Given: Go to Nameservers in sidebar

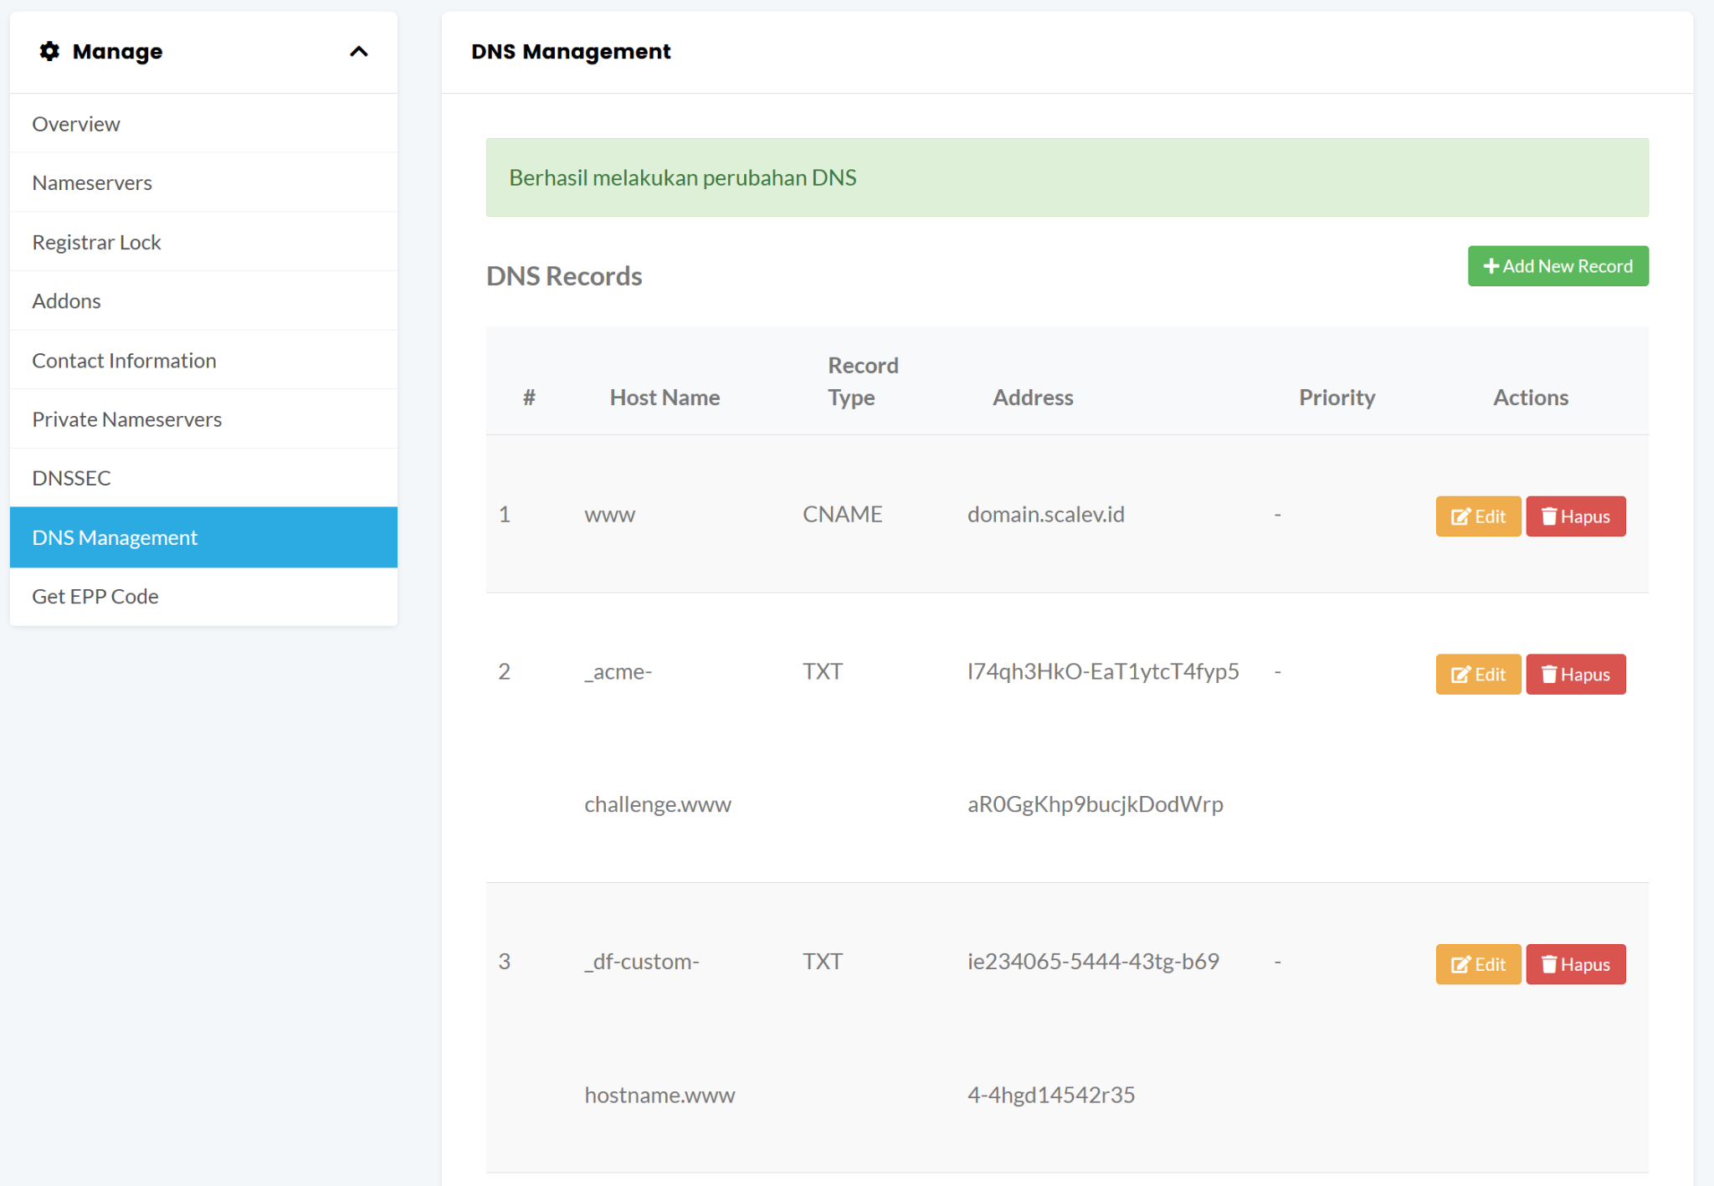Looking at the screenshot, I should pyautogui.click(x=203, y=182).
